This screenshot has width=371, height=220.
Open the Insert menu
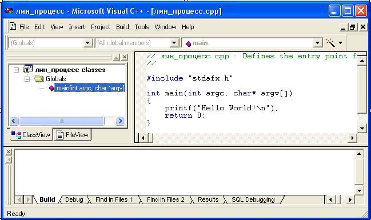click(x=77, y=27)
